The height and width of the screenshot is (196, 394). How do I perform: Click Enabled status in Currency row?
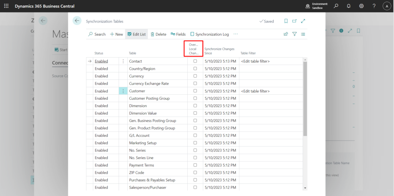point(101,76)
